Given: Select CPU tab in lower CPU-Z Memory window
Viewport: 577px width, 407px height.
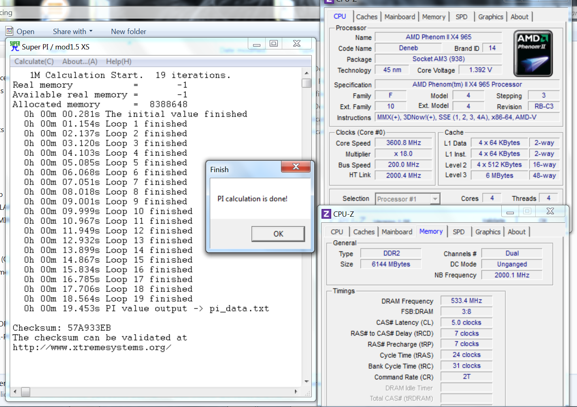Looking at the screenshot, I should pyautogui.click(x=337, y=232).
